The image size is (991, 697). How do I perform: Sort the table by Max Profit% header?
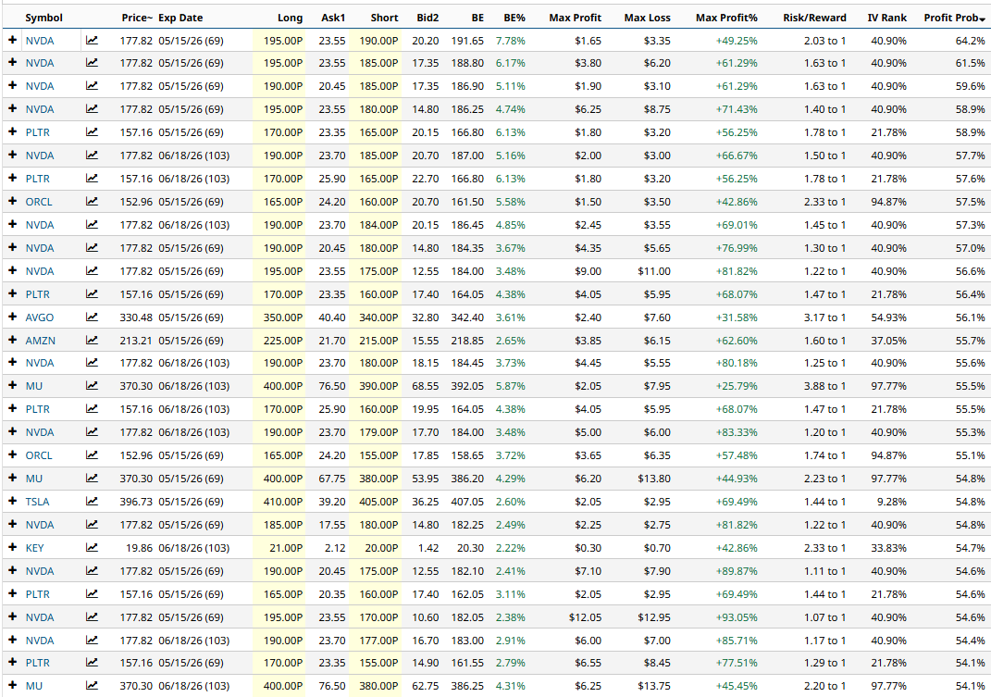tap(726, 18)
